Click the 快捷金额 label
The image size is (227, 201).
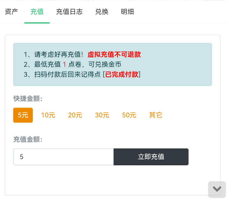pyautogui.click(x=28, y=98)
